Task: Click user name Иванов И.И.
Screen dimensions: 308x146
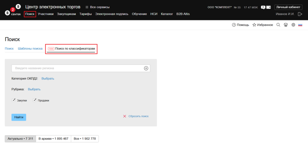Action: (x=285, y=14)
